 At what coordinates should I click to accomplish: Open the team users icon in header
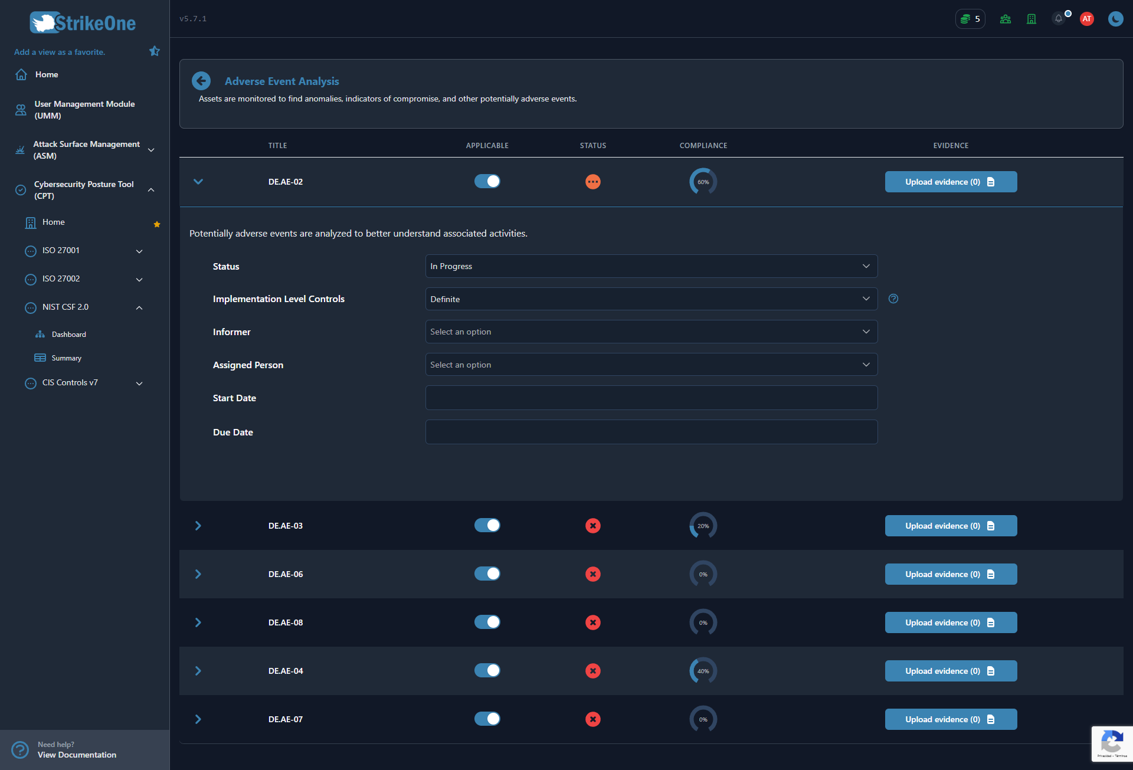(x=1006, y=19)
